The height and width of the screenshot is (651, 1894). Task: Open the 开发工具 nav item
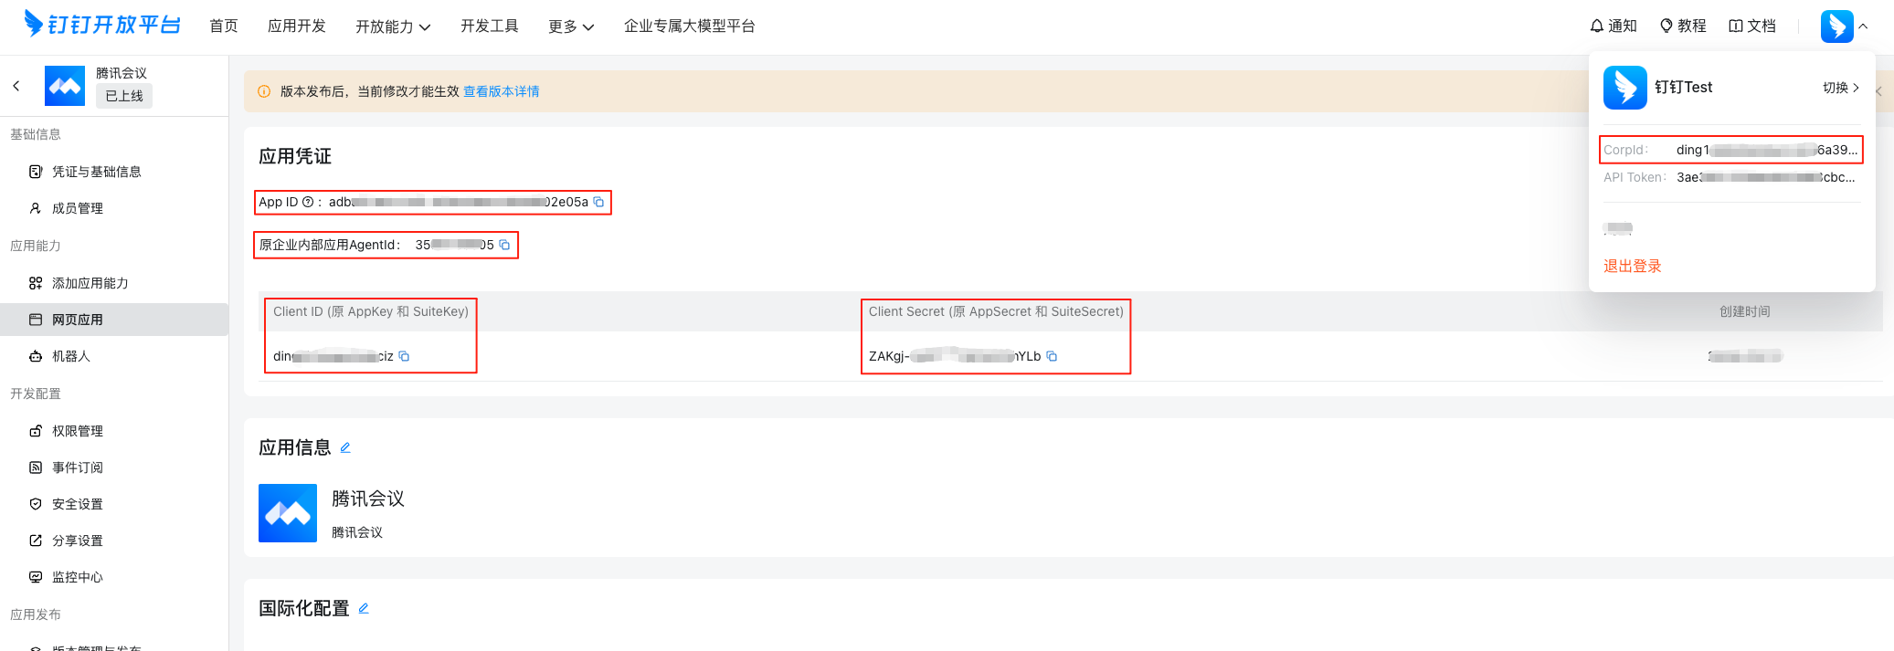coord(490,26)
